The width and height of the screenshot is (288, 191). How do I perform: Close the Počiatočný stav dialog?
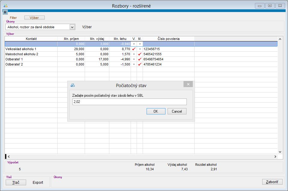pyautogui.click(x=188, y=84)
